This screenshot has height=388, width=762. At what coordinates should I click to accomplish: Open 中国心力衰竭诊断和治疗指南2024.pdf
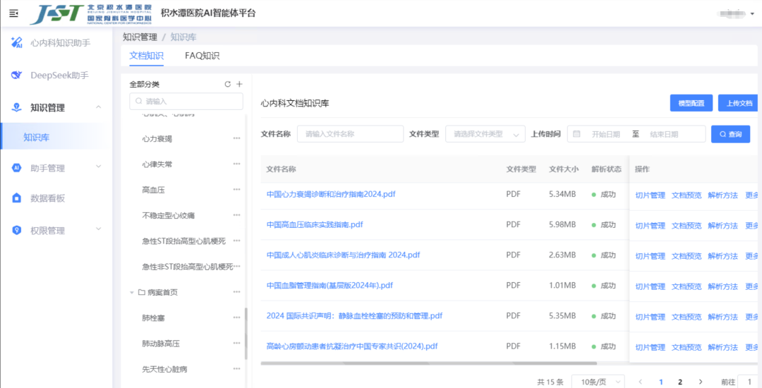click(331, 194)
